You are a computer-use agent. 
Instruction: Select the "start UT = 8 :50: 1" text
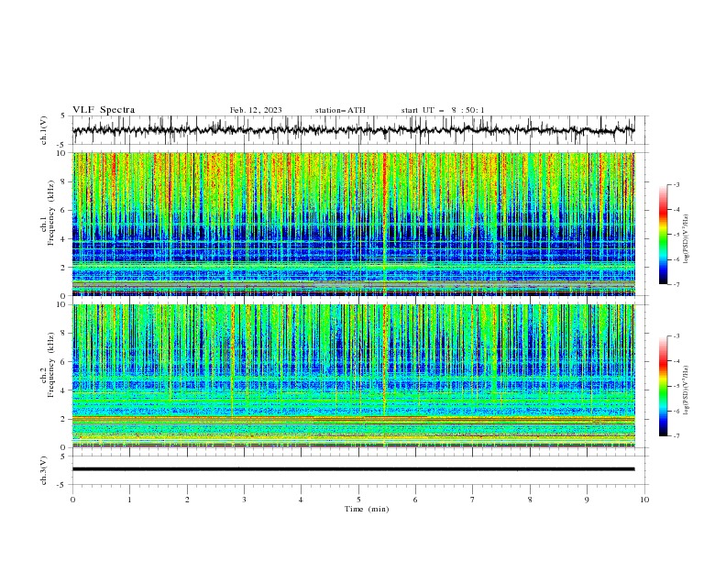coord(443,110)
